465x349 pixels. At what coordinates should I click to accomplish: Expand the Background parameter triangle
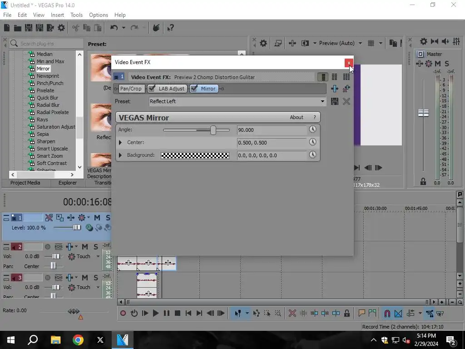[x=120, y=155]
